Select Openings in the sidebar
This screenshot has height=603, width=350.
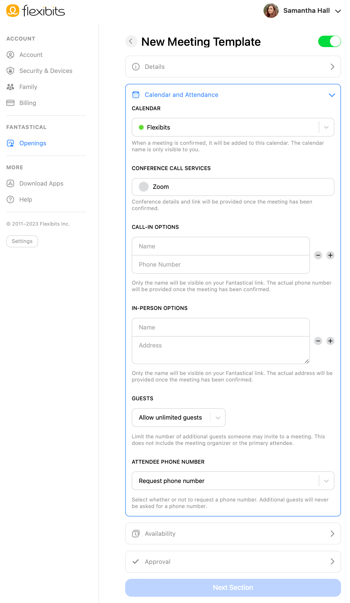point(33,143)
